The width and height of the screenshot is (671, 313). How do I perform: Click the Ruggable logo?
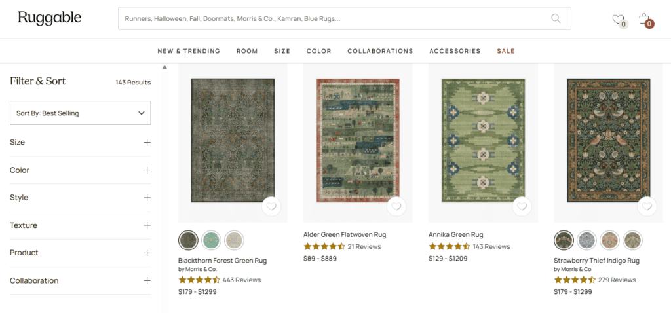[50, 18]
